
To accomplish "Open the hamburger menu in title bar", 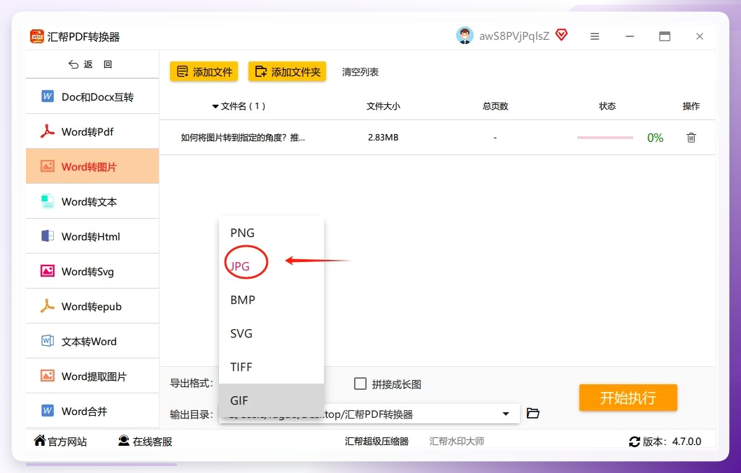I will coord(595,36).
